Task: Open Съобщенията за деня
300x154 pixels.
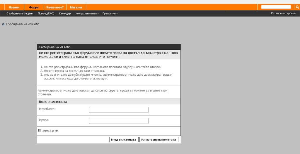Action: tap(20, 13)
